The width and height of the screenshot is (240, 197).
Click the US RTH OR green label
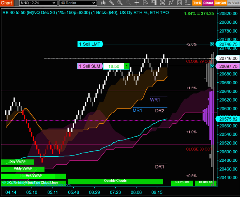[205, 183]
